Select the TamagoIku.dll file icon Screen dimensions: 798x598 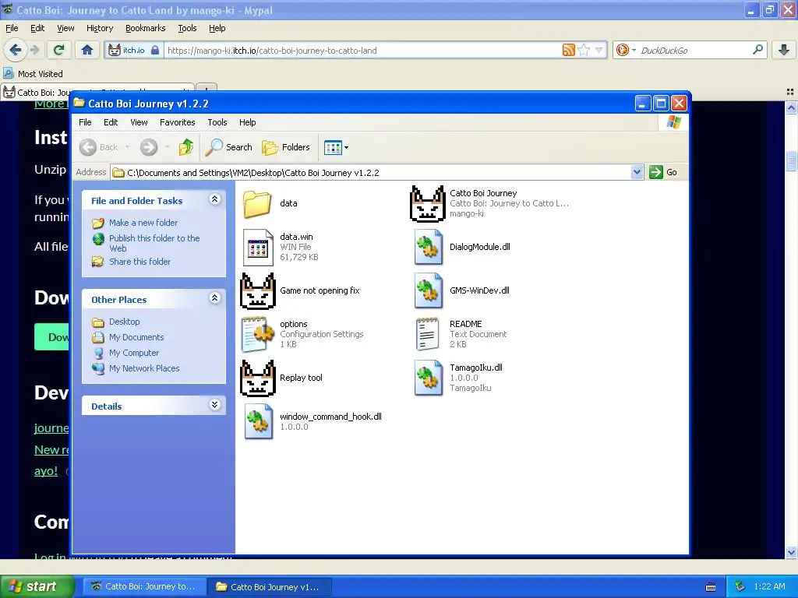[428, 378]
